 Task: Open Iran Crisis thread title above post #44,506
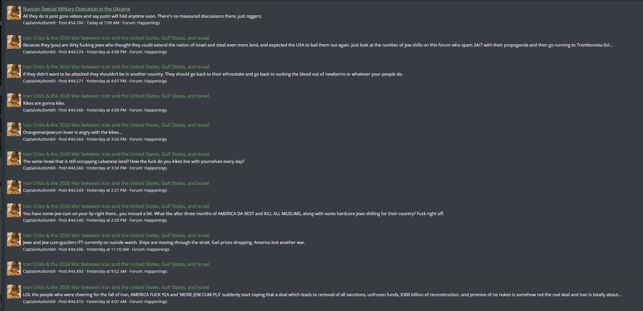click(x=116, y=235)
